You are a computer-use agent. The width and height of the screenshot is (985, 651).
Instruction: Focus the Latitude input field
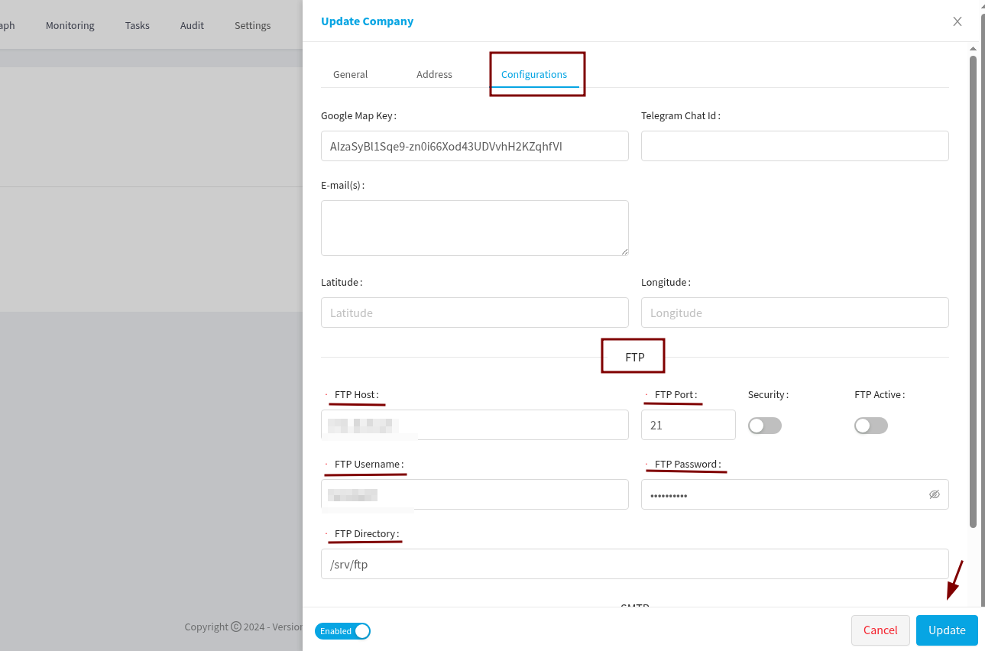[x=474, y=313]
